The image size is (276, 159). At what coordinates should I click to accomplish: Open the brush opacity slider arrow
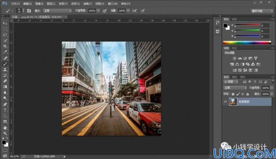pos(98,11)
